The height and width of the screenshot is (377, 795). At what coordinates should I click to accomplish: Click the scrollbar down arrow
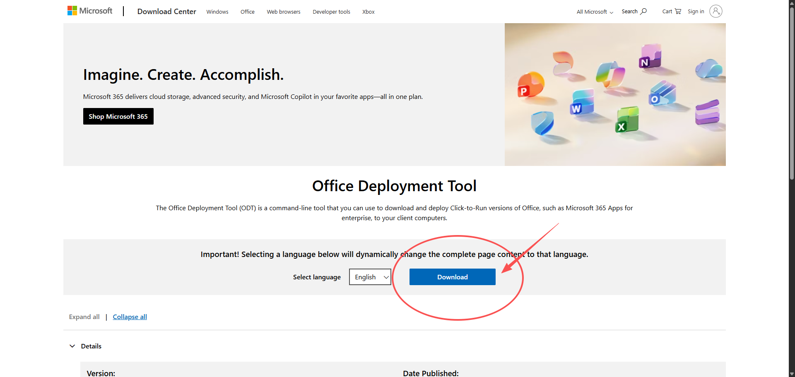pos(792,374)
